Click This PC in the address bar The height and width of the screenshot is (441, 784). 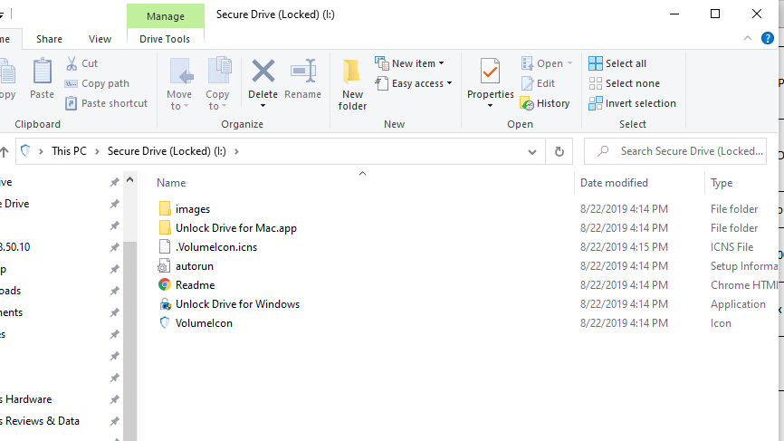click(x=69, y=151)
